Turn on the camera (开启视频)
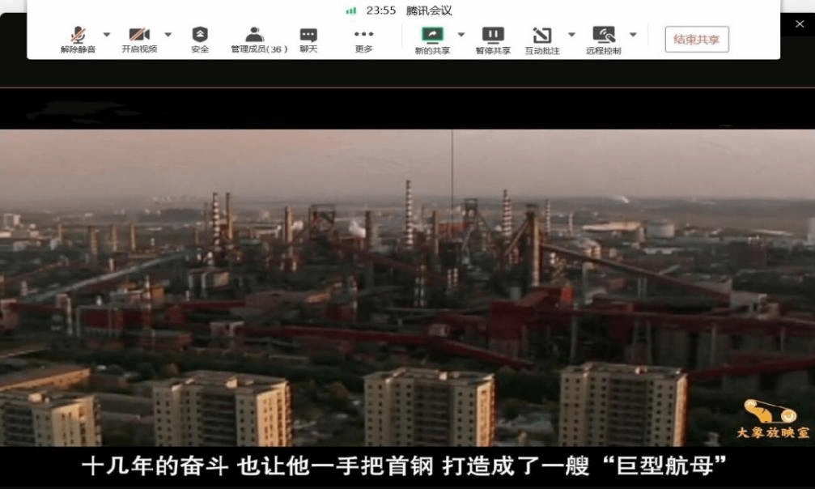 coord(139,39)
